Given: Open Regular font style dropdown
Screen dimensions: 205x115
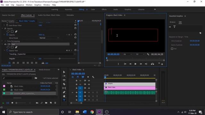Looking at the screenshot, I should [22, 58].
